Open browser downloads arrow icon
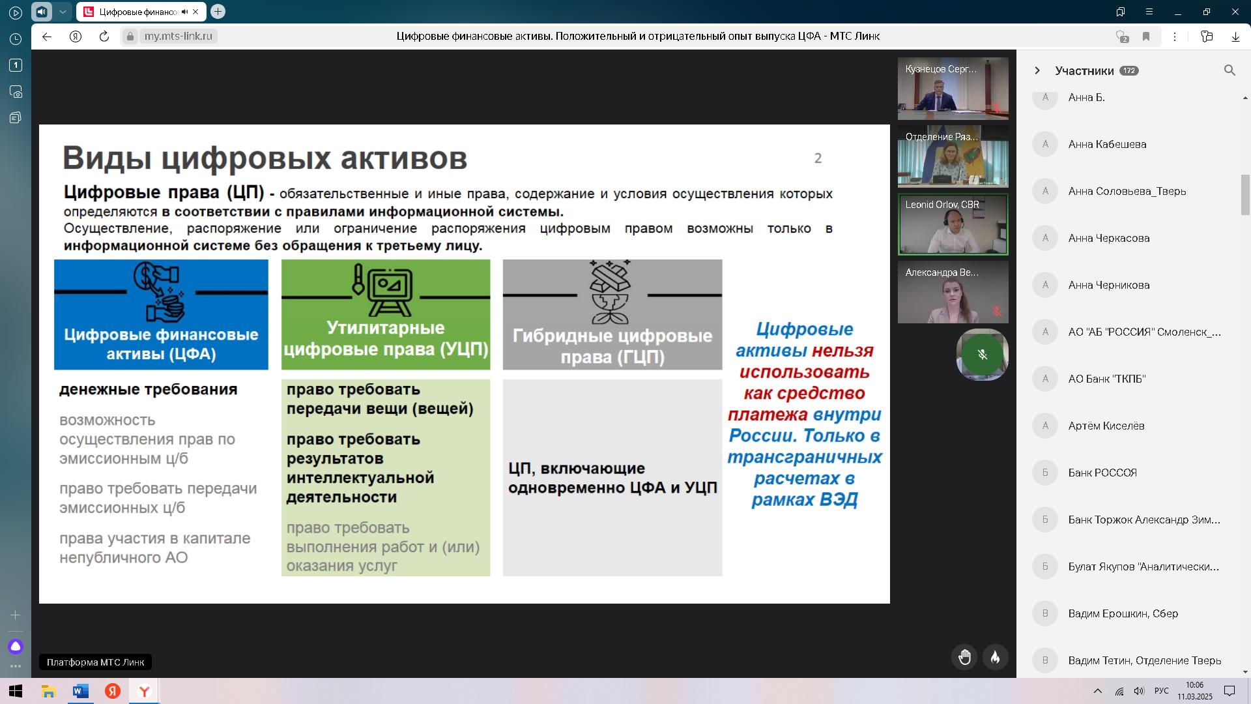The height and width of the screenshot is (704, 1251). coord(1235,37)
